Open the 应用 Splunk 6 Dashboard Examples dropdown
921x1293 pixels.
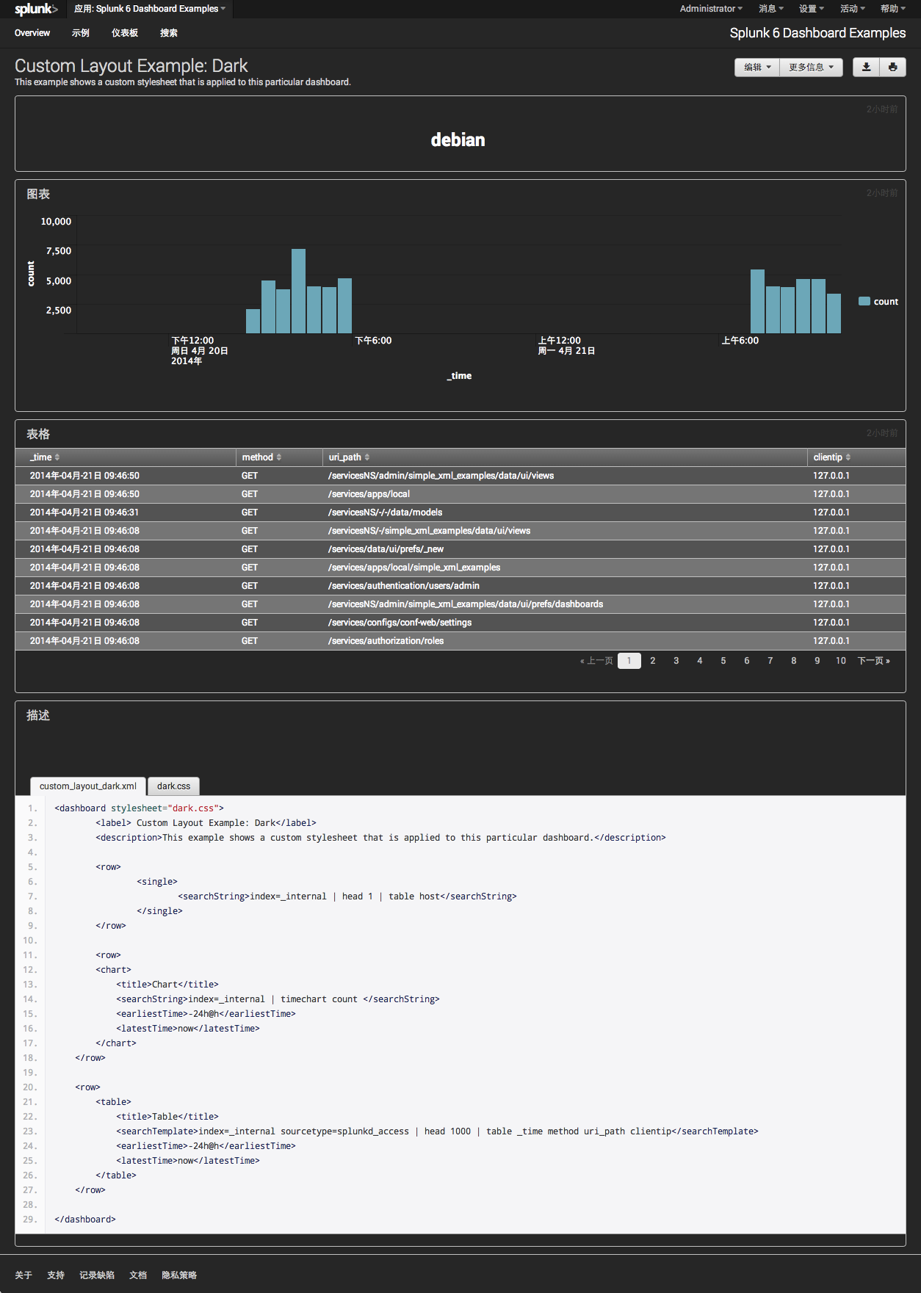click(150, 9)
